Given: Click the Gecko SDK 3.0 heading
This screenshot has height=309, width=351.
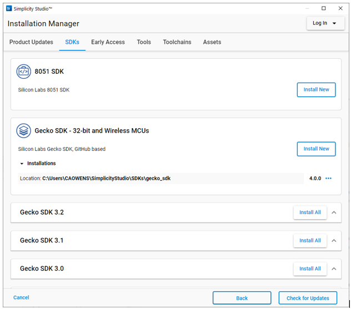Looking at the screenshot, I should [42, 269].
